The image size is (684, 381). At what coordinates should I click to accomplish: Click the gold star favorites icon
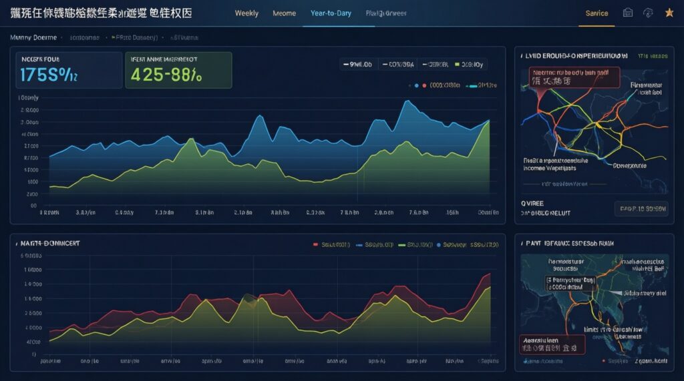669,13
